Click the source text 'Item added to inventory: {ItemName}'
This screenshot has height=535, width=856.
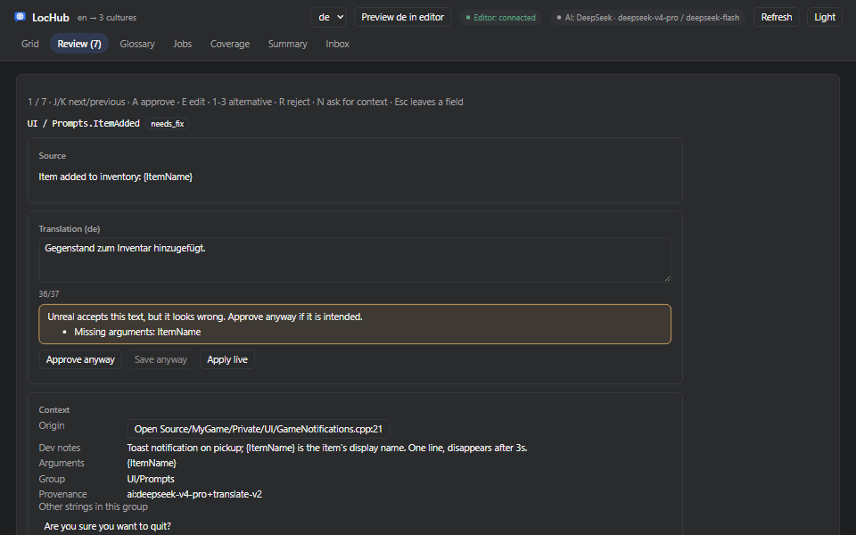click(x=116, y=177)
